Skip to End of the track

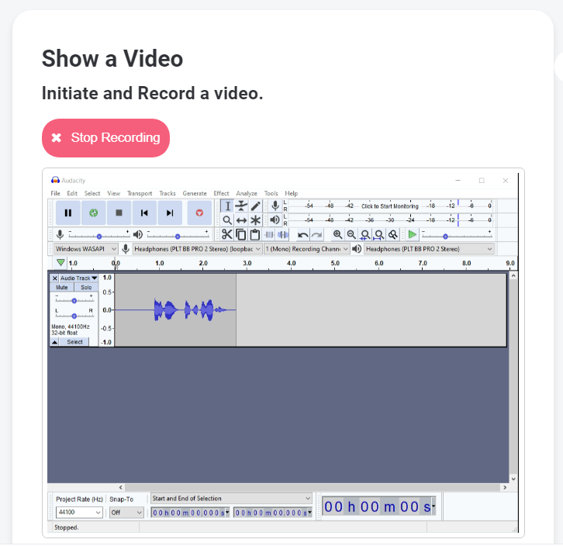pos(170,213)
